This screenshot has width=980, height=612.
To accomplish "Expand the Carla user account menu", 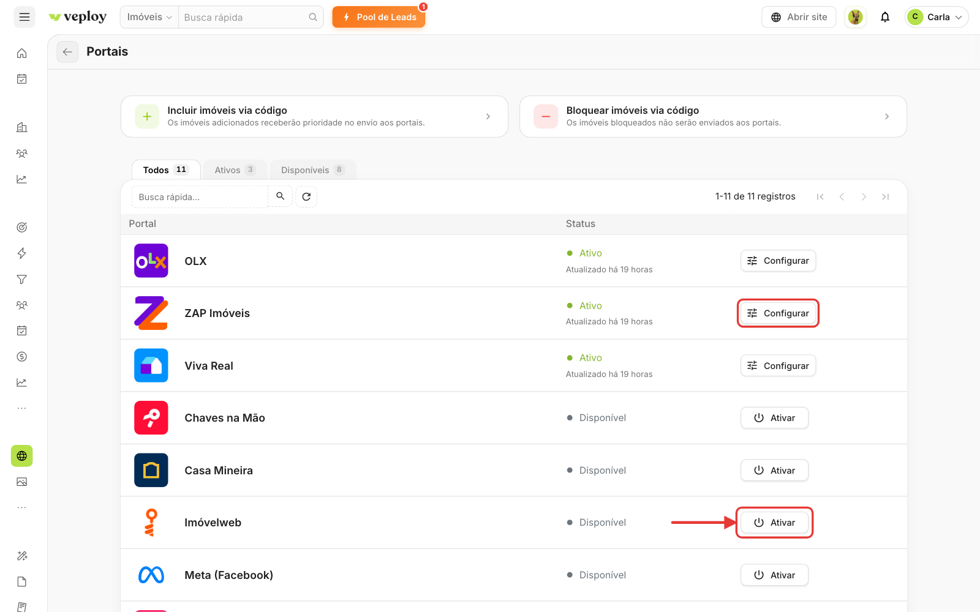I will [937, 17].
